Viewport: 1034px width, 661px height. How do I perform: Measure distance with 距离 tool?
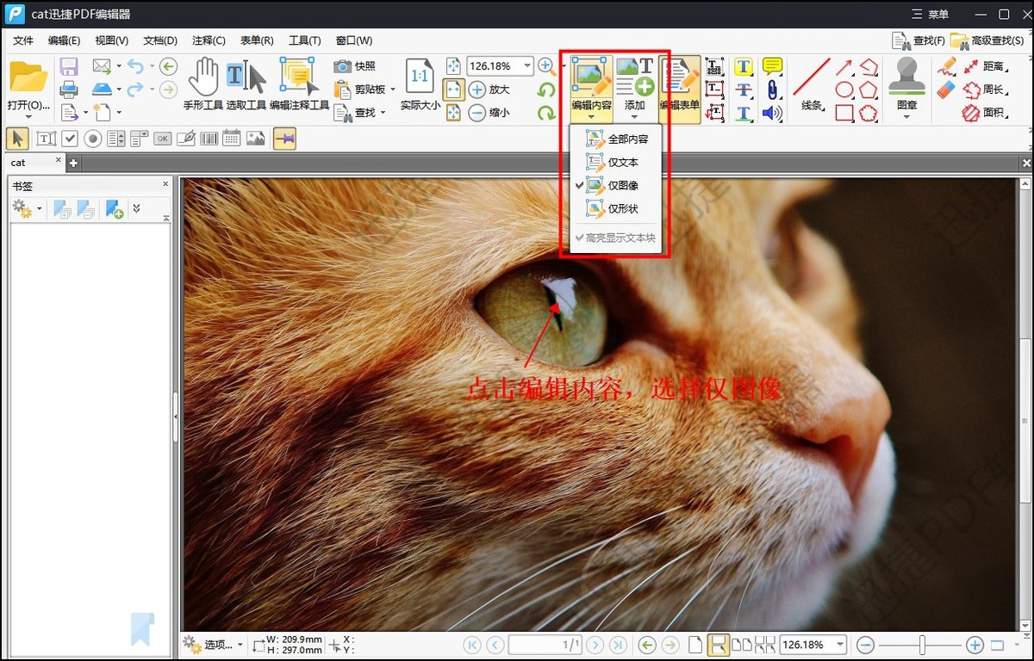click(984, 66)
